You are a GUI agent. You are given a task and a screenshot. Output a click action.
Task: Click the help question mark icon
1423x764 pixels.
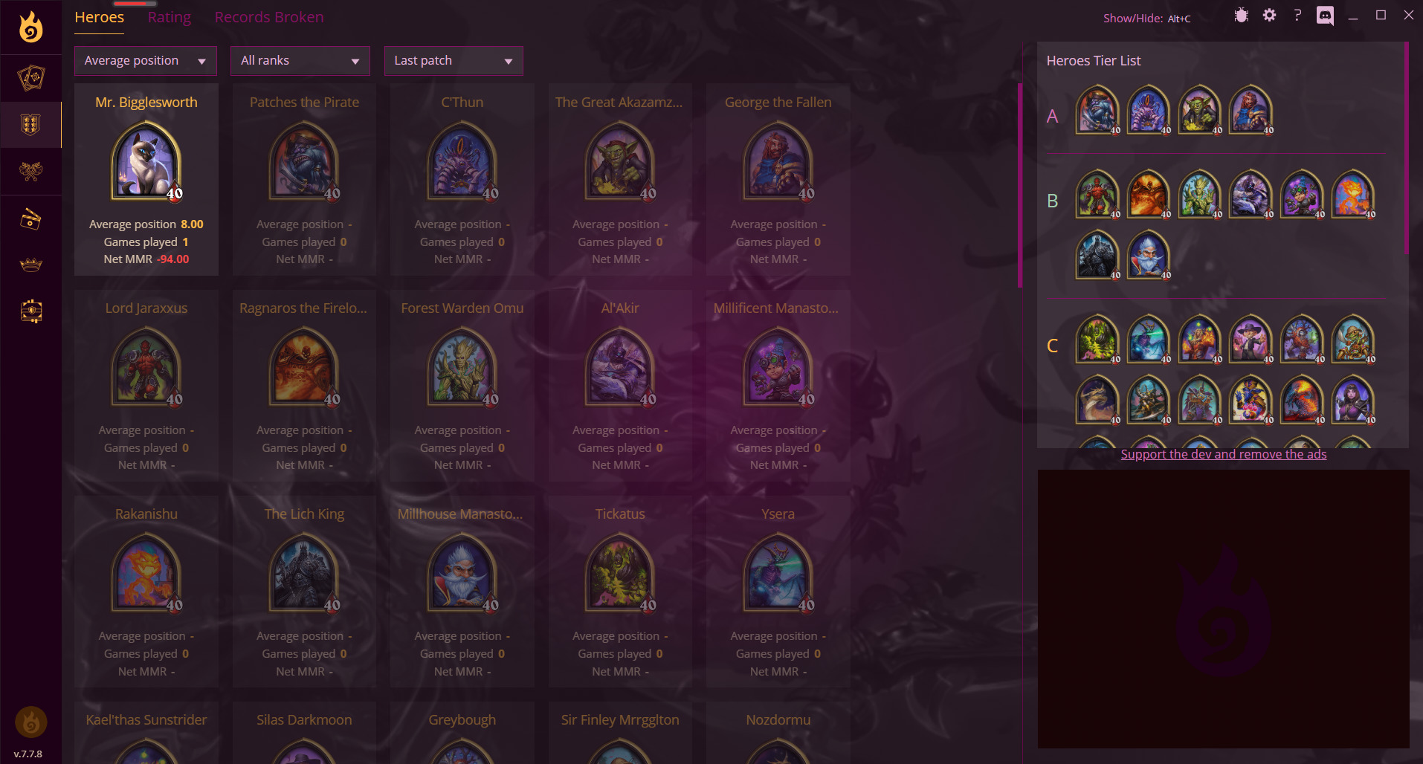point(1297,16)
